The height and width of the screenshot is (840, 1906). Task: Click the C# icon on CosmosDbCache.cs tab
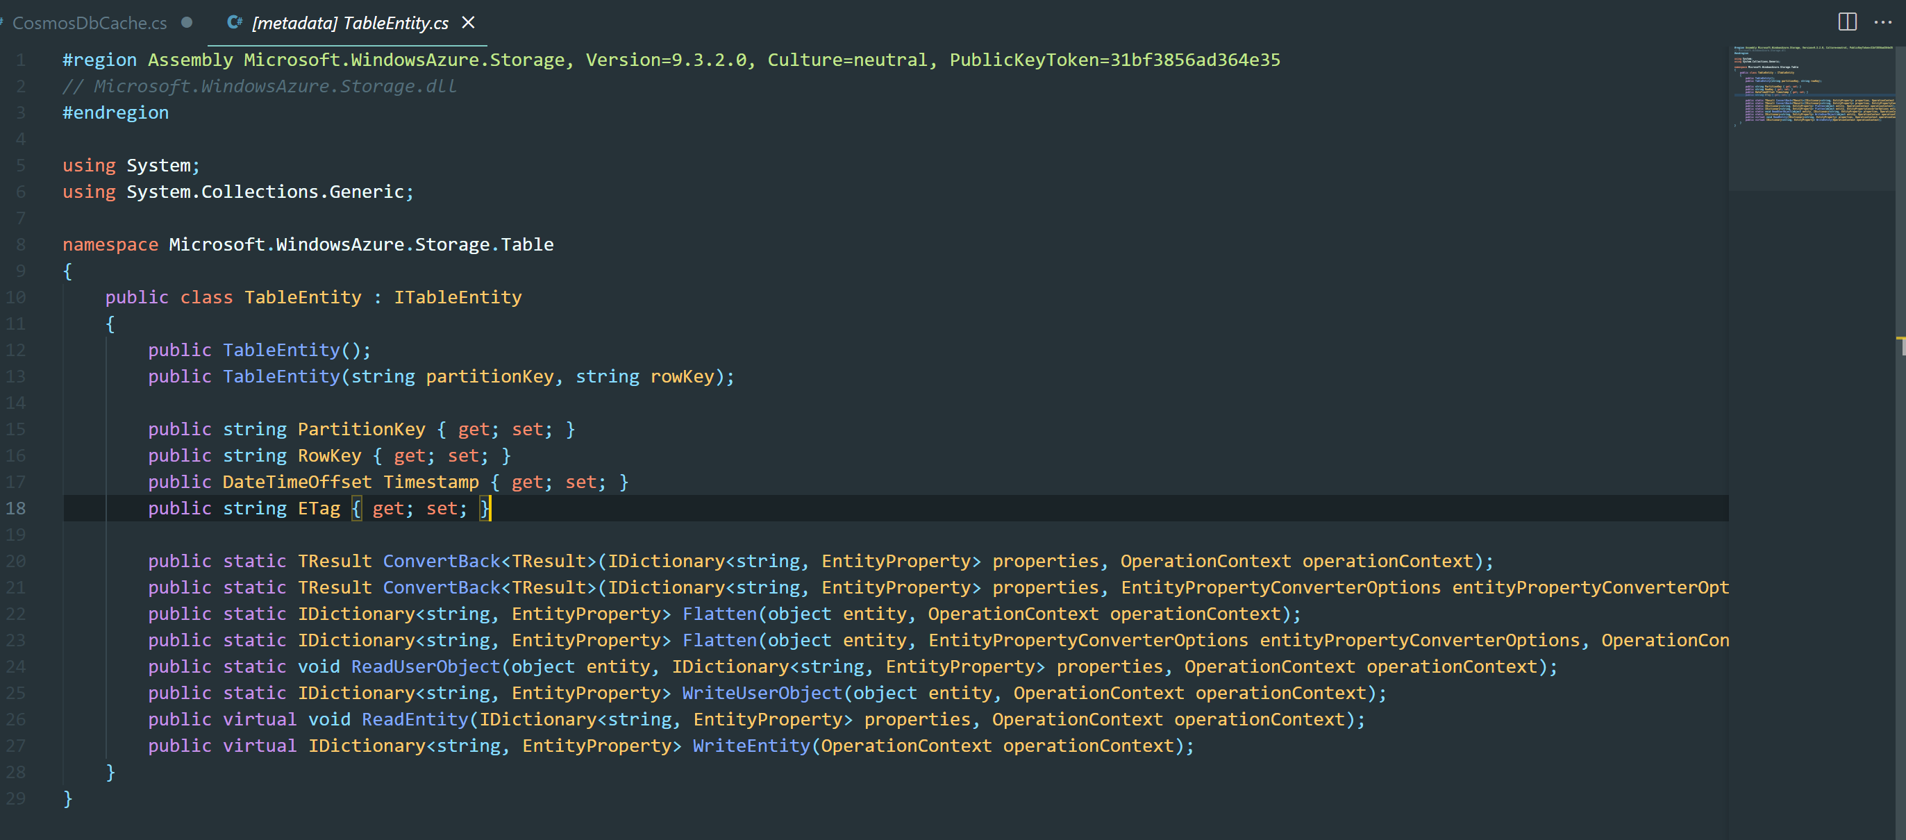pyautogui.click(x=3, y=22)
